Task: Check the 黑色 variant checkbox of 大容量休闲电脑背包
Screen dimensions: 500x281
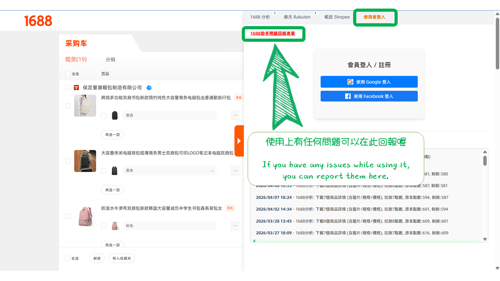Action: tap(104, 171)
